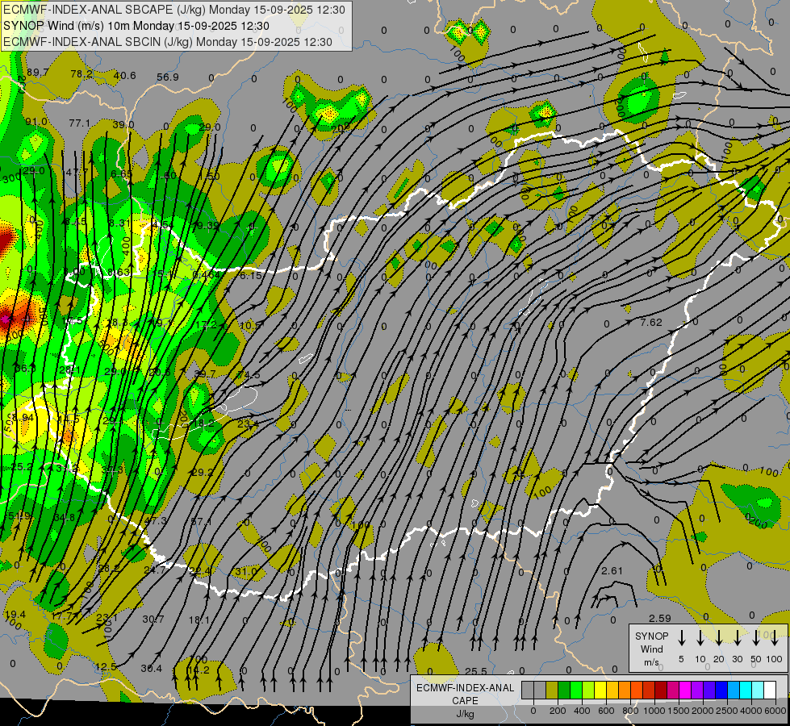
Task: Click the 10 m/s wind arrow in legend
Action: (700, 638)
